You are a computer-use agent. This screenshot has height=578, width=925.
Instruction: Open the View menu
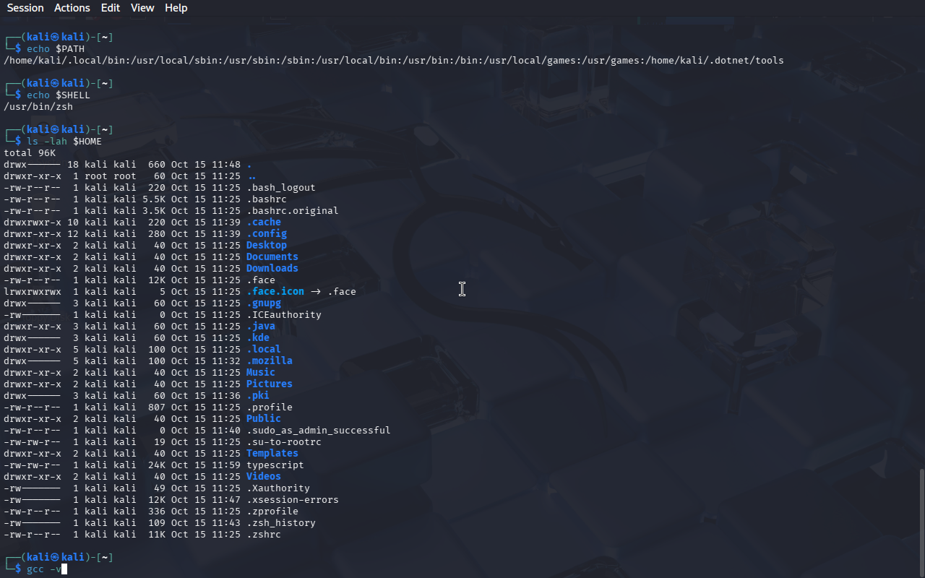(x=142, y=8)
